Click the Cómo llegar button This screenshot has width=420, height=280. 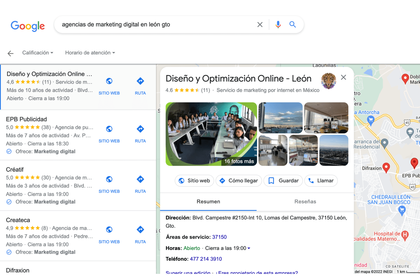coord(239,181)
